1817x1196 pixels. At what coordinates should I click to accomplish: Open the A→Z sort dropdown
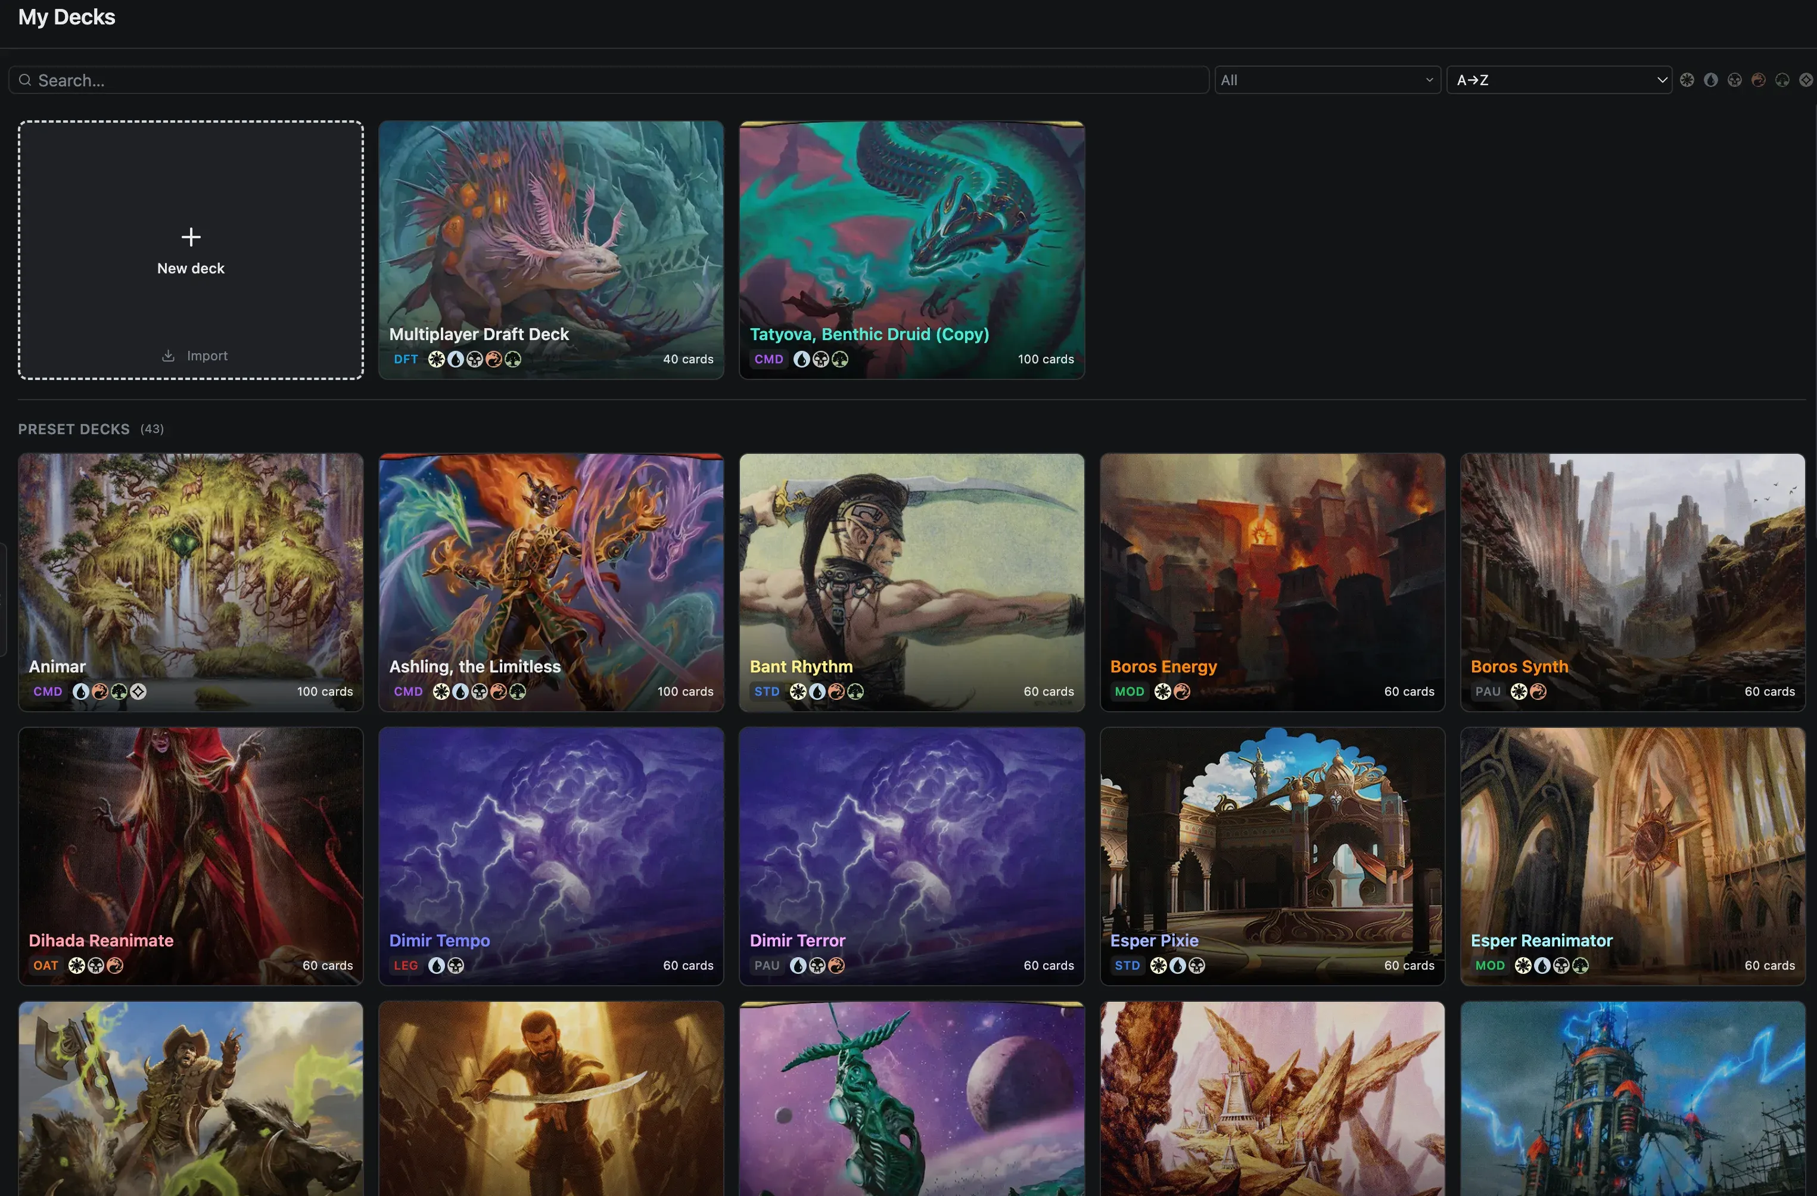tap(1559, 80)
